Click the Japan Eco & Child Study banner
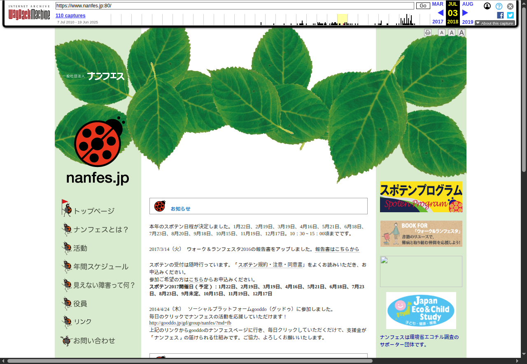Screen dimensions: 527x364 coord(421,311)
